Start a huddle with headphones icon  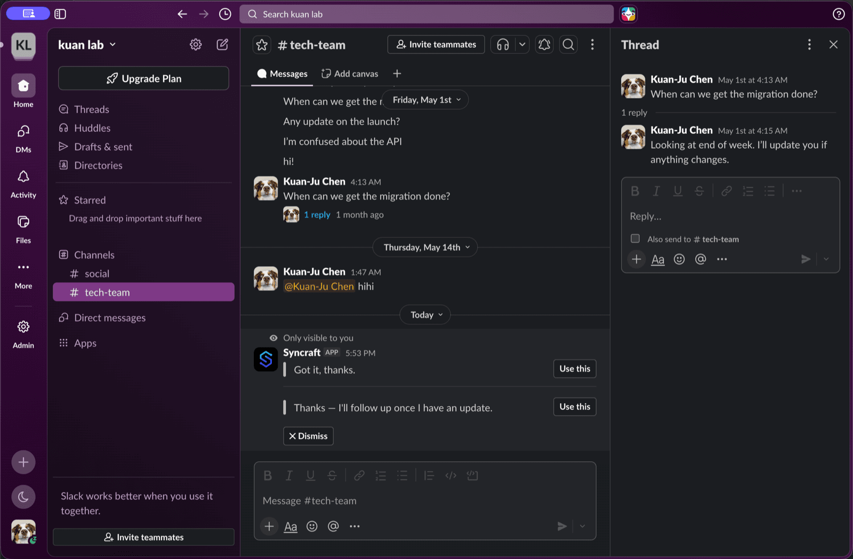tap(503, 44)
